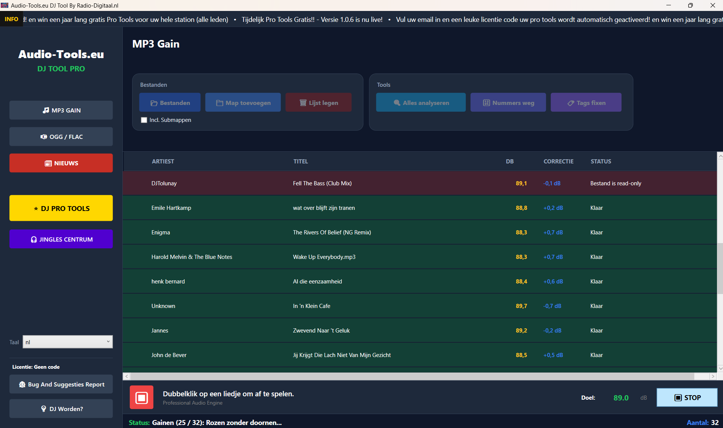Open the NIEUWS section
Screen dimensions: 723x428
coord(61,163)
